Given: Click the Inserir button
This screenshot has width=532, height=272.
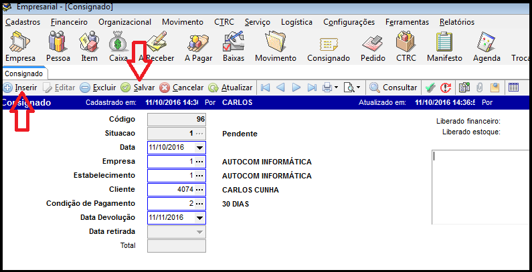Looking at the screenshot, I should 20,88.
